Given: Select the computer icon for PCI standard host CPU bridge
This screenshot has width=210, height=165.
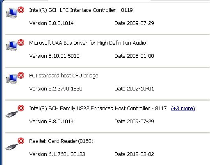Looking at the screenshot, I should 12,79.
